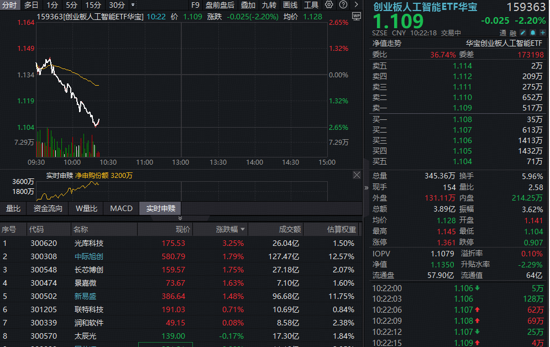Viewport: 550px width, 347px height.
Task: Close the indicator sub-chart panel
Action: tap(357, 175)
